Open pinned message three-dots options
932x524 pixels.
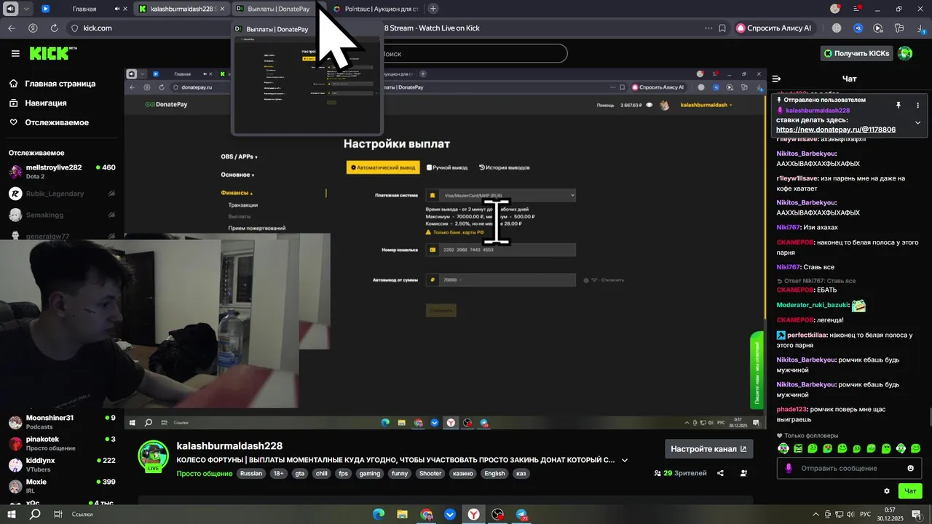tap(917, 105)
